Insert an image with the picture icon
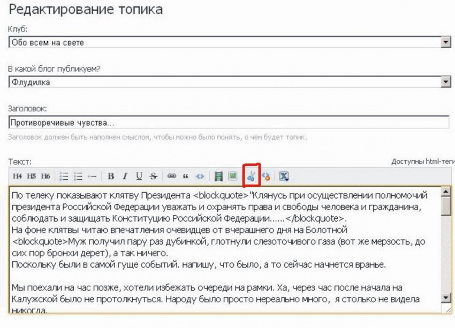The height and width of the screenshot is (328, 455). click(x=233, y=176)
